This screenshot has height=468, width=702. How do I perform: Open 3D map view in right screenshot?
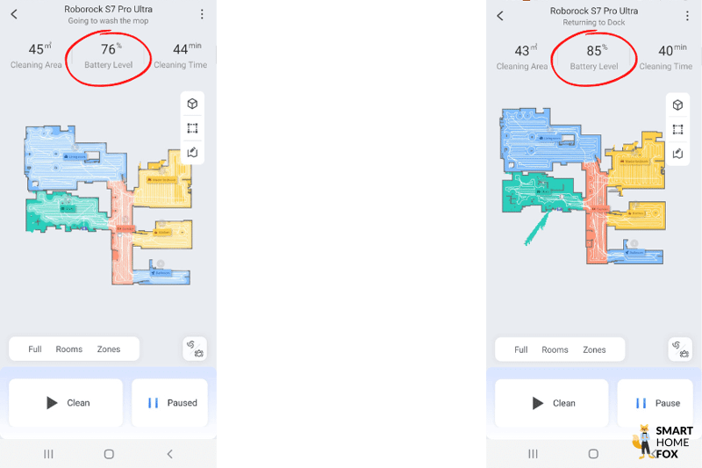pos(677,104)
